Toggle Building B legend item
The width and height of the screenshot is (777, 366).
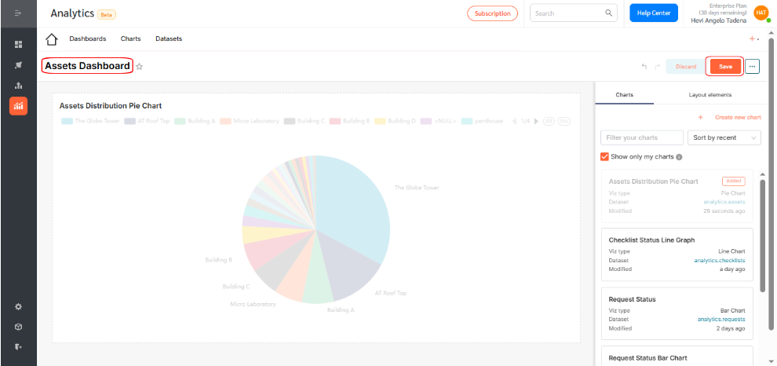[350, 121]
